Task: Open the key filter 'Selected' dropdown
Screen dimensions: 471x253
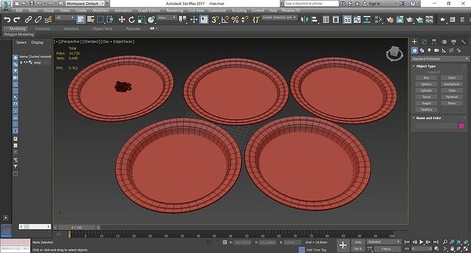Action: (384, 242)
